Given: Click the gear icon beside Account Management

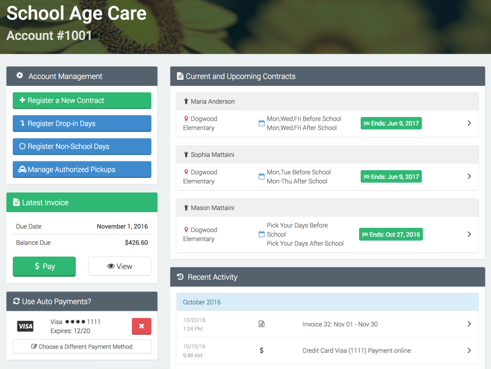Looking at the screenshot, I should point(19,76).
